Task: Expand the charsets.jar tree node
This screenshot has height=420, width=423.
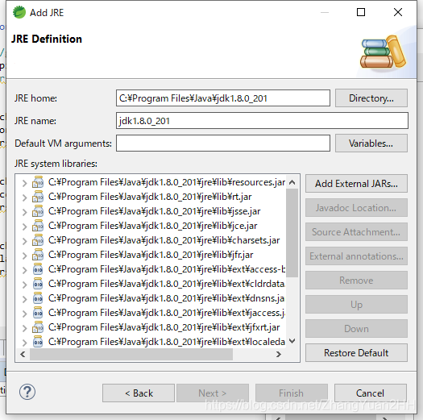Action: [x=24, y=241]
